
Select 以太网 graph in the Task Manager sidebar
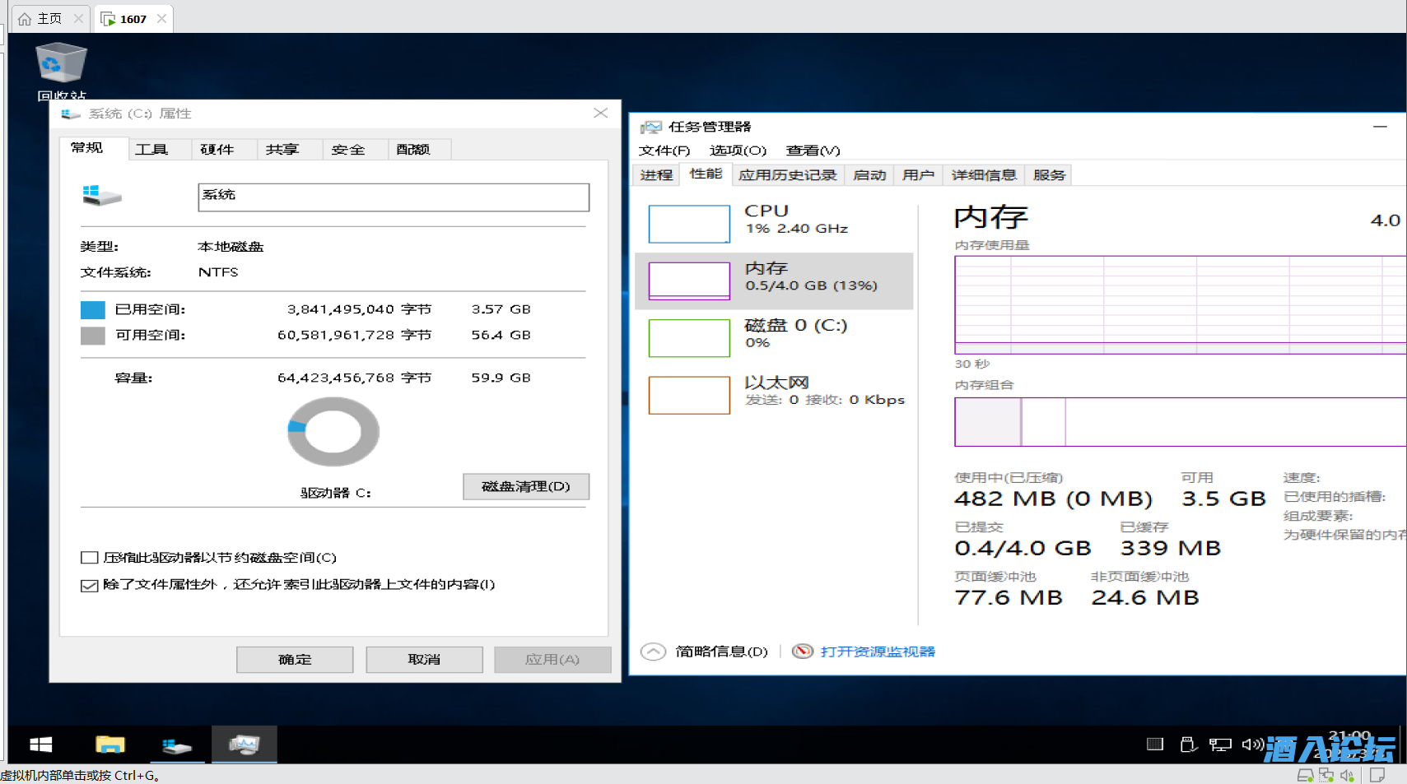point(774,394)
